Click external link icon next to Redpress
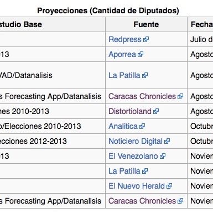The height and width of the screenshot is (213, 213). pyautogui.click(x=146, y=39)
